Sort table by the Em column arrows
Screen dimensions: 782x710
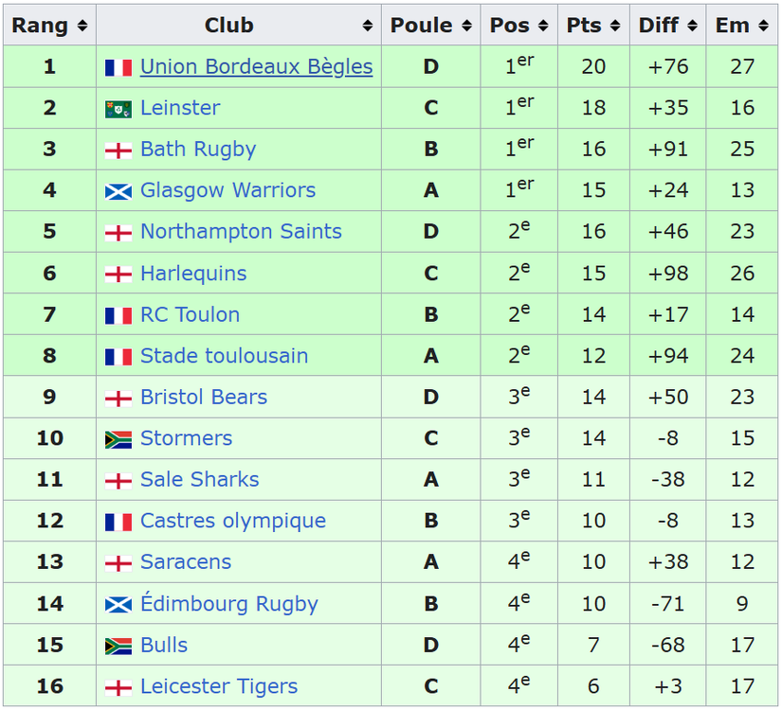[x=764, y=26]
